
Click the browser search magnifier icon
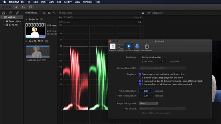coord(54,13)
